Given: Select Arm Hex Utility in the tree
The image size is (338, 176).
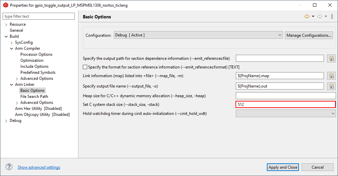Looking at the screenshot, I should point(38,109).
